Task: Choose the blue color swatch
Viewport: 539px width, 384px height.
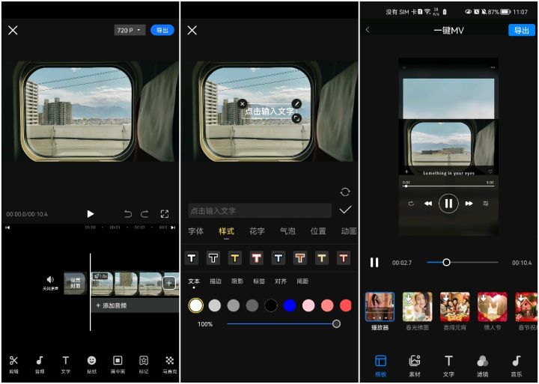Action: pos(290,305)
